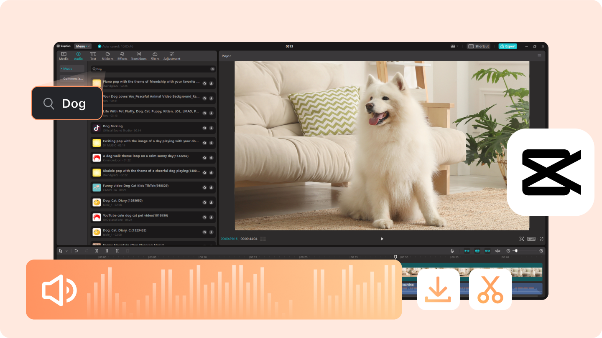Click the Shortcut menu item
Image resolution: width=602 pixels, height=338 pixels.
pyautogui.click(x=478, y=46)
